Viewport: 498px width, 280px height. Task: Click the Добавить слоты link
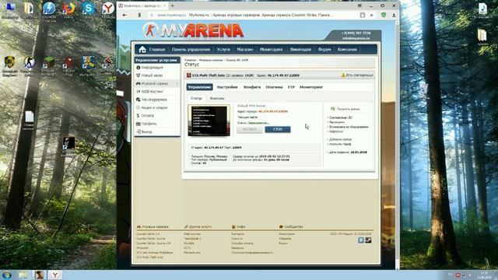click(x=340, y=139)
